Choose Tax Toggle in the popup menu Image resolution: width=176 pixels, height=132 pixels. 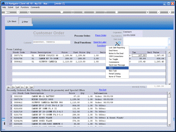[x=113, y=59]
